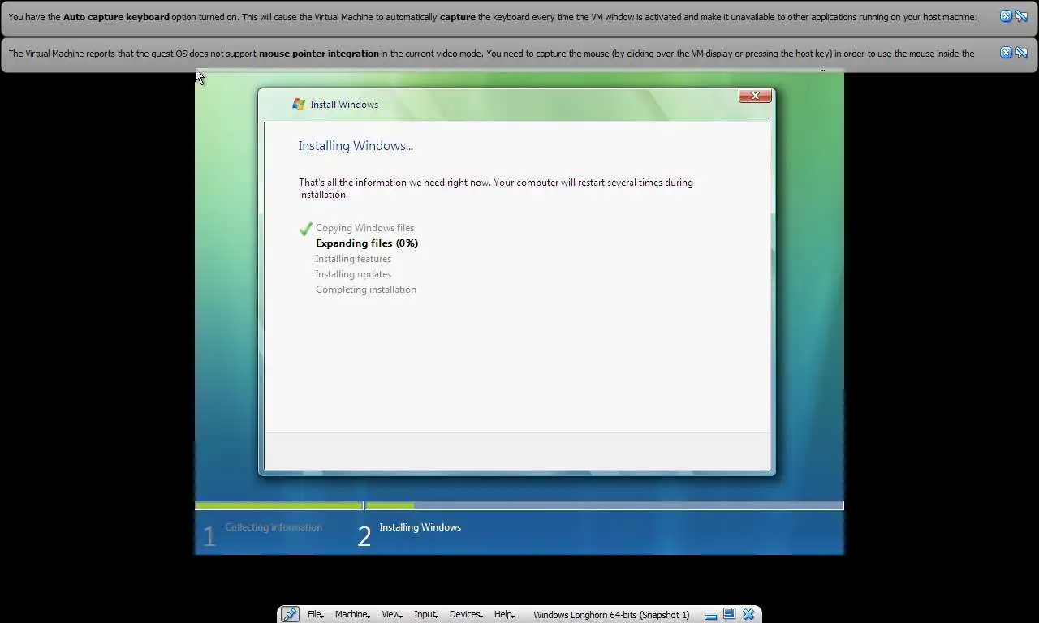Screen dimensions: 1039x623
Task: Minimize the VM window via mini toolbar icon
Action: (x=710, y=615)
